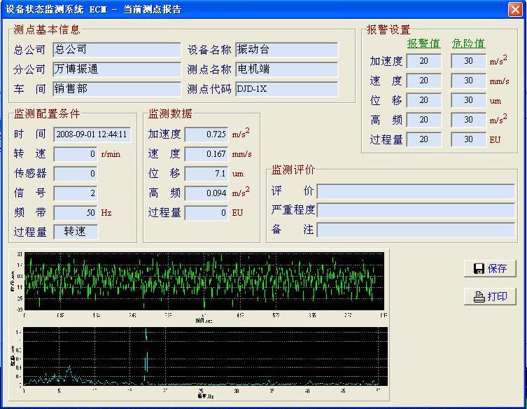Click the frequency spectrum chart
This screenshot has width=527, height=409.
[x=204, y=356]
